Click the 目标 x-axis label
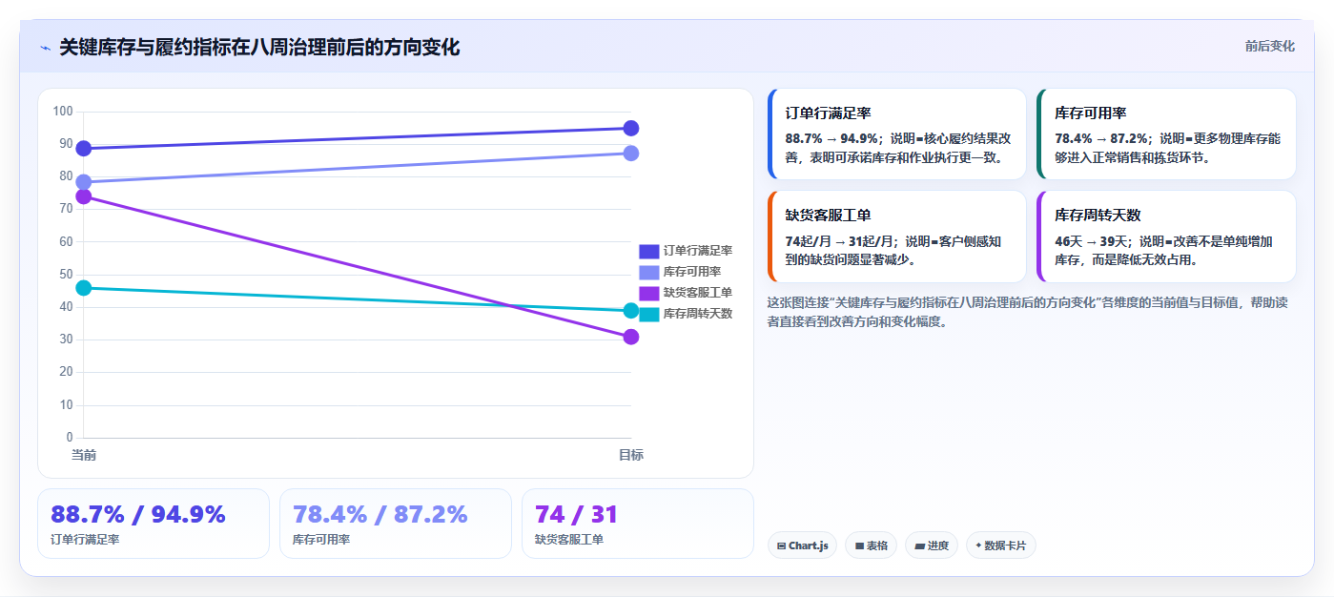1334x597 pixels. [631, 455]
